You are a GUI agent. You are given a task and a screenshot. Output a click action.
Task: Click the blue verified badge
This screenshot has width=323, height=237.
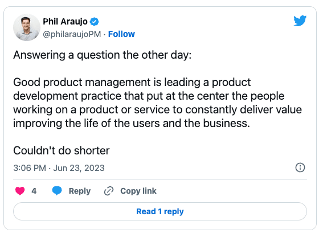tap(95, 22)
